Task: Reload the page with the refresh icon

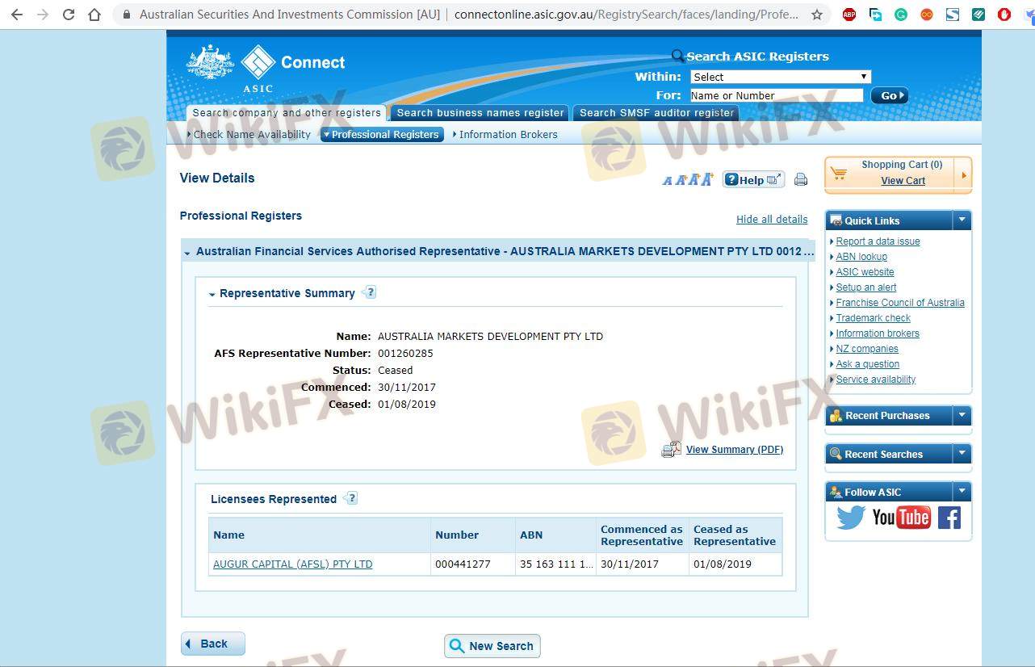Action: coord(69,15)
